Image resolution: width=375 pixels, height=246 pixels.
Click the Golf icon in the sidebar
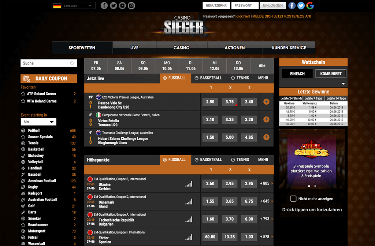[23, 206]
